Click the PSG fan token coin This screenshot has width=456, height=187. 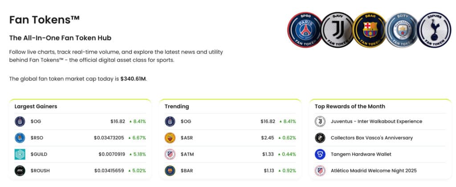pos(304,30)
